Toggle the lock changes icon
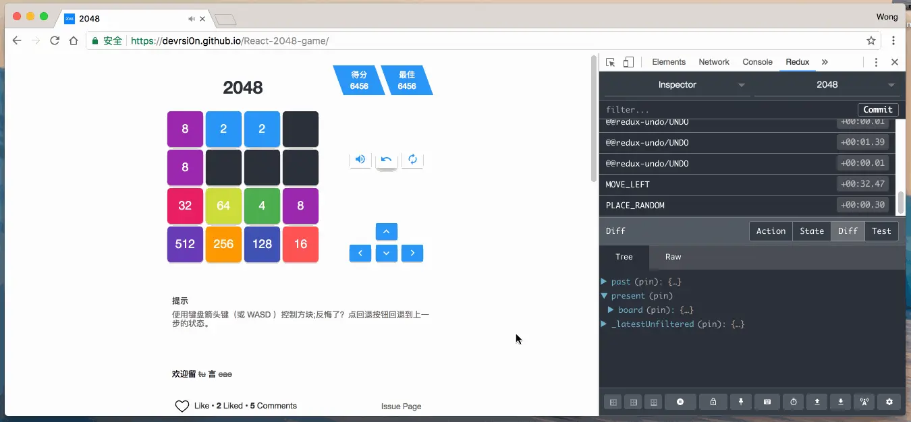911x422 pixels. coord(713,402)
